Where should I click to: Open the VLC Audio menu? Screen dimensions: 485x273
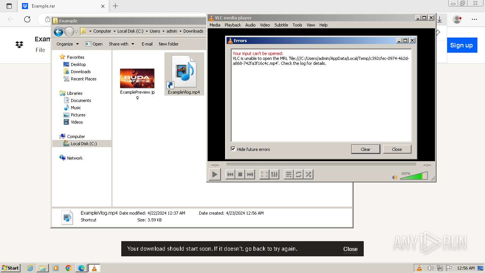(x=250, y=25)
